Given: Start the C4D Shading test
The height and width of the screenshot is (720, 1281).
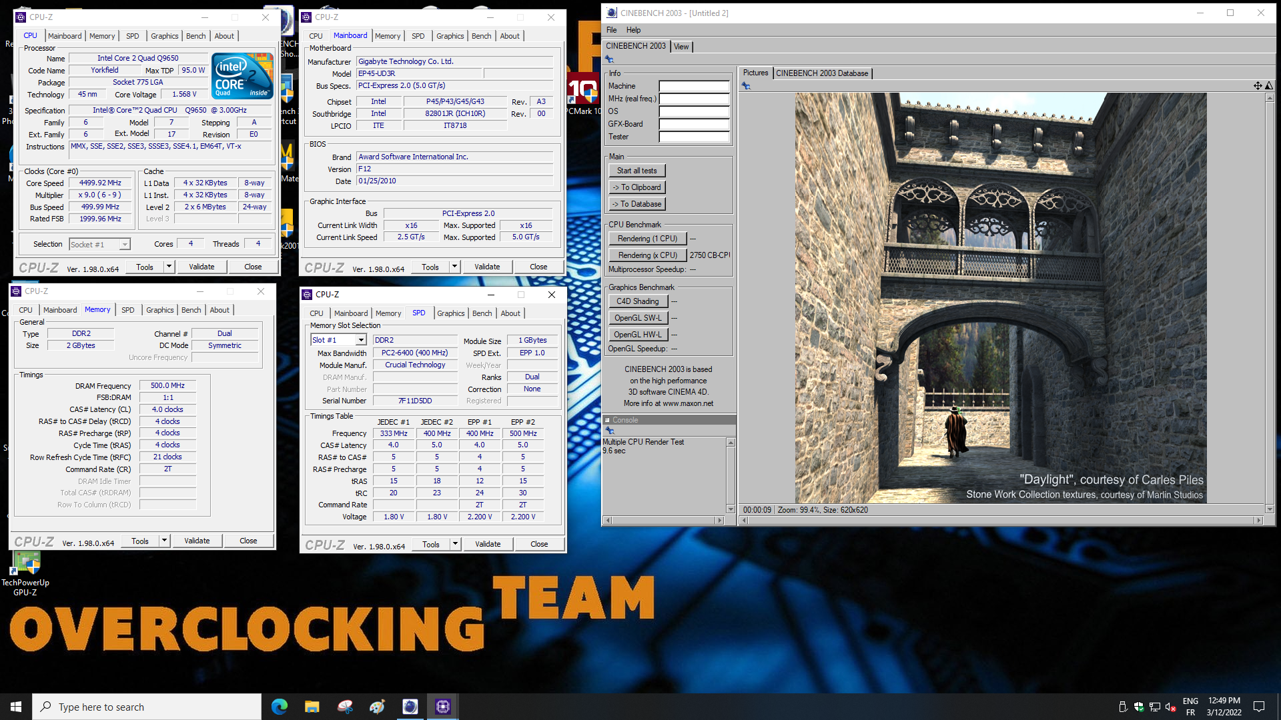Looking at the screenshot, I should 637,301.
